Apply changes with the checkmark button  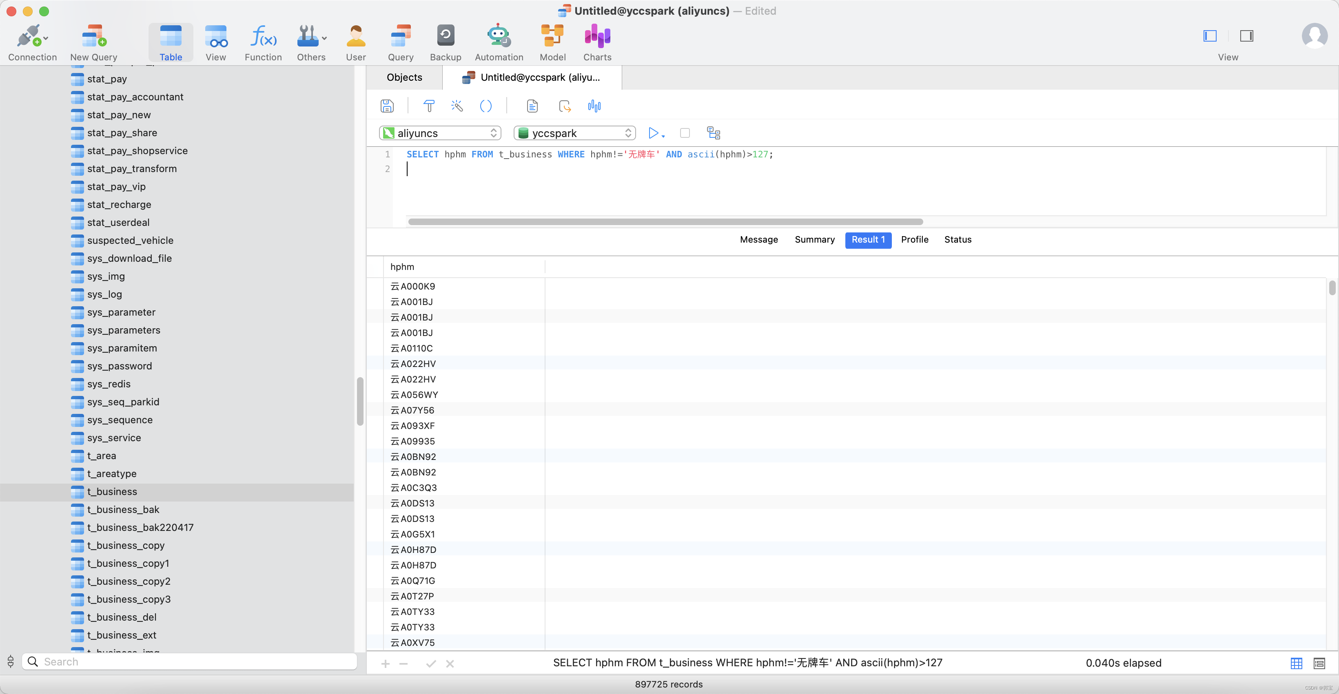pyautogui.click(x=431, y=663)
